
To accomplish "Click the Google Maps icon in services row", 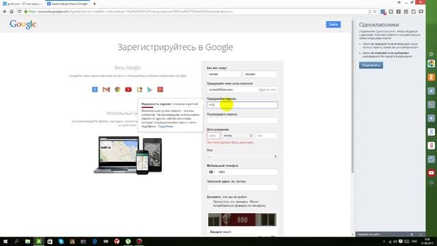I will (139, 90).
